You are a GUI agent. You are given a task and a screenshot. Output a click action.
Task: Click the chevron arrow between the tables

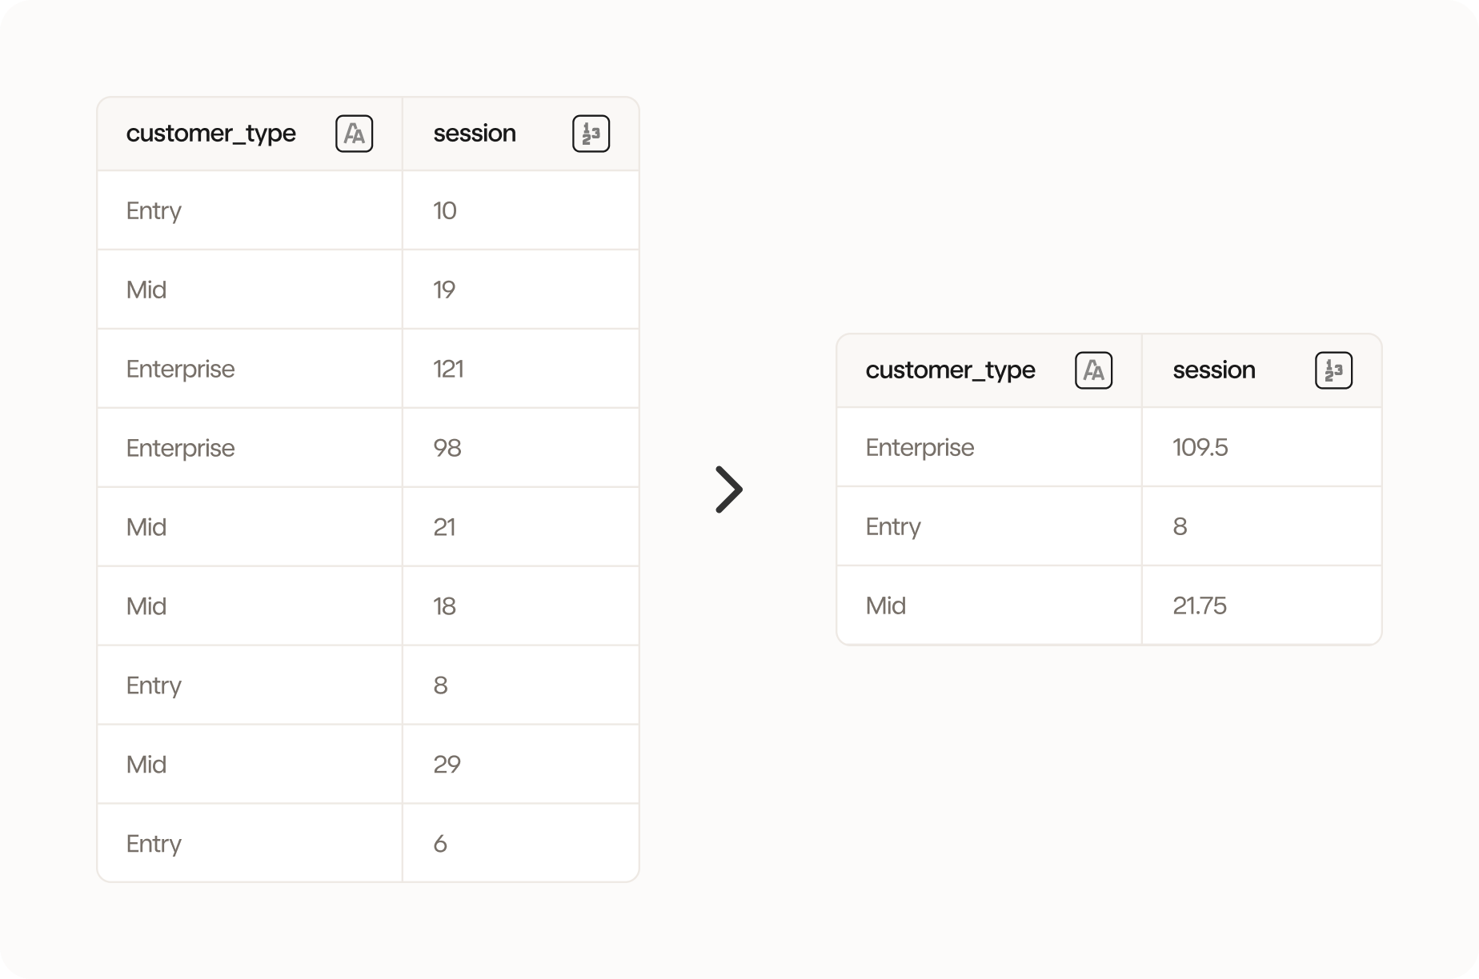728,489
